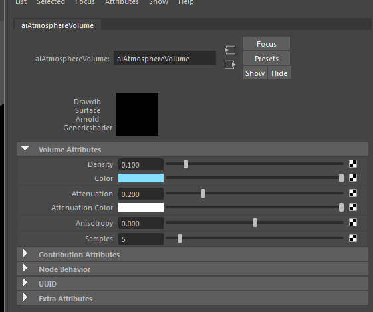
Task: Open the List menu
Action: tap(21, 2)
